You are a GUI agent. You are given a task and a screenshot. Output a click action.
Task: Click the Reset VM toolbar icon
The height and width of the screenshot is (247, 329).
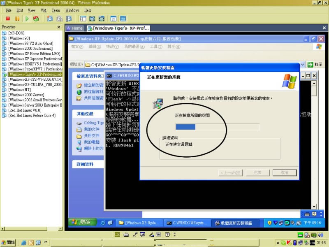point(36,19)
